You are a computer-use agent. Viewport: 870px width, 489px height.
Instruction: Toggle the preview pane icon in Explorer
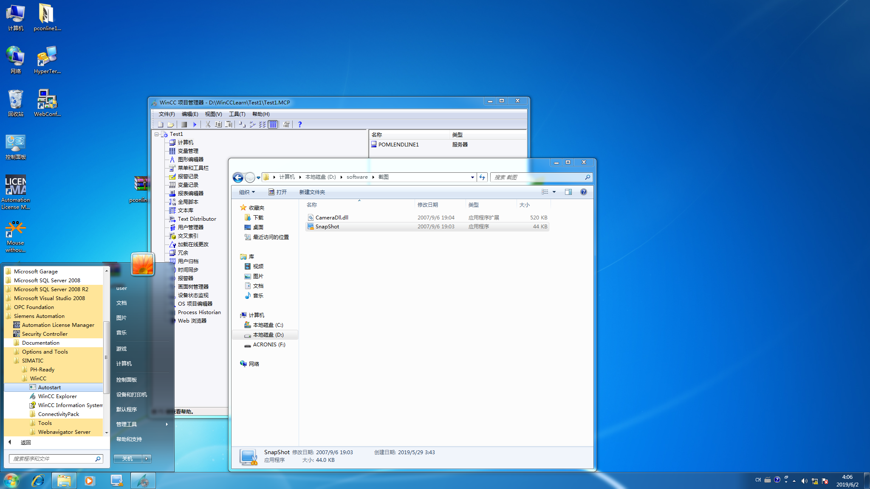568,191
